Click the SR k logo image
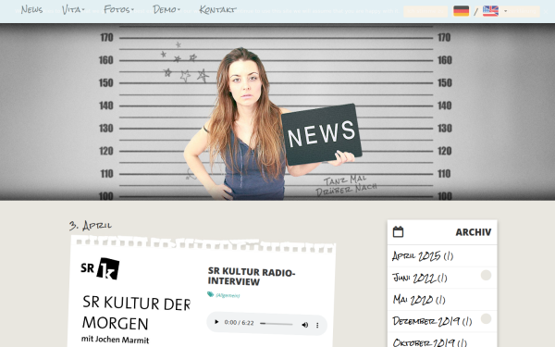The height and width of the screenshot is (347, 555). pos(100,268)
